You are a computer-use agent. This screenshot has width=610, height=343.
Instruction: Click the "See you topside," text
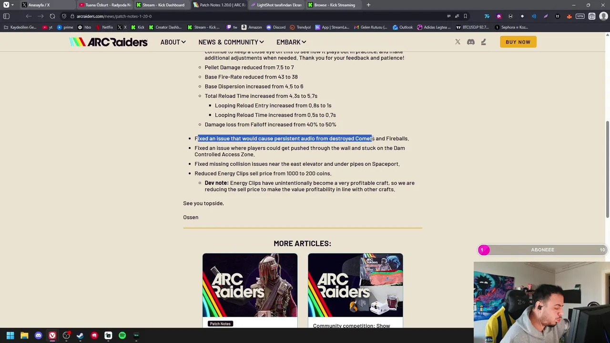(203, 203)
